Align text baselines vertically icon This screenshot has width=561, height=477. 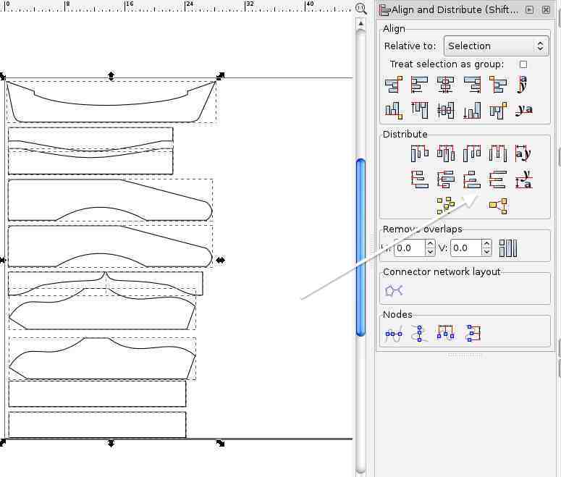point(524,110)
